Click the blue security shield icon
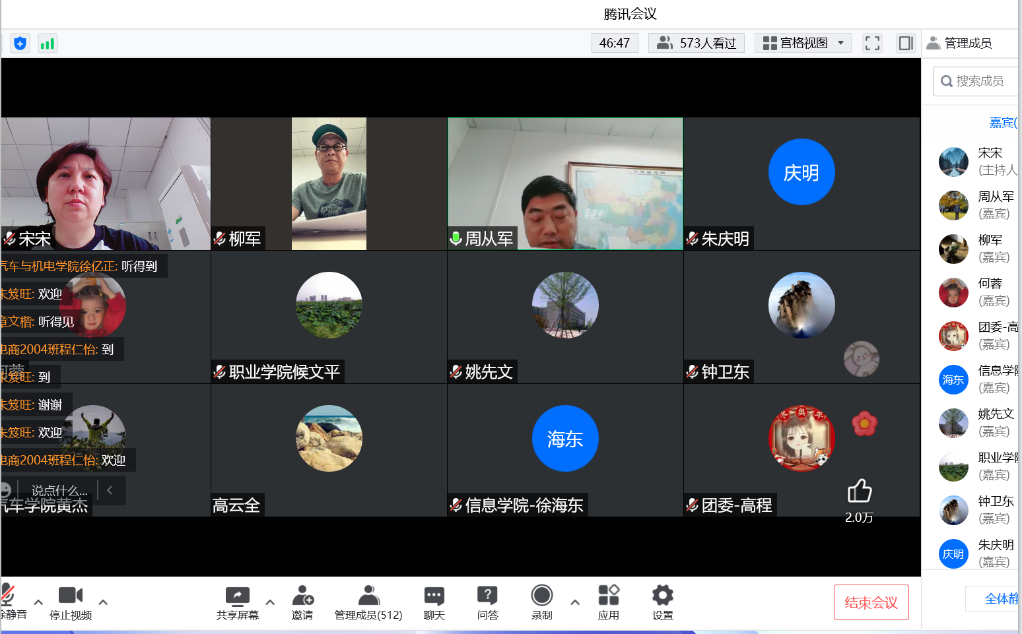Viewport: 1022px width, 634px height. (x=20, y=44)
